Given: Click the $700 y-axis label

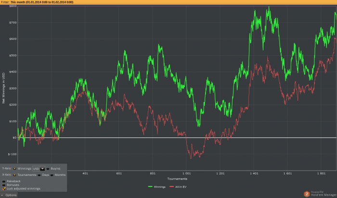Looking at the screenshot, I should 13,23.
